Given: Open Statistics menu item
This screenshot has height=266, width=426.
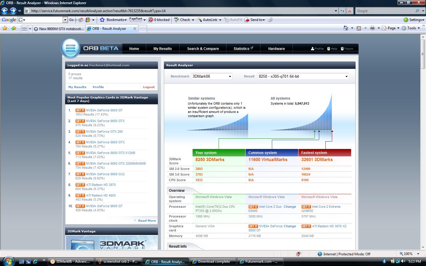Looking at the screenshot, I should click(x=243, y=49).
